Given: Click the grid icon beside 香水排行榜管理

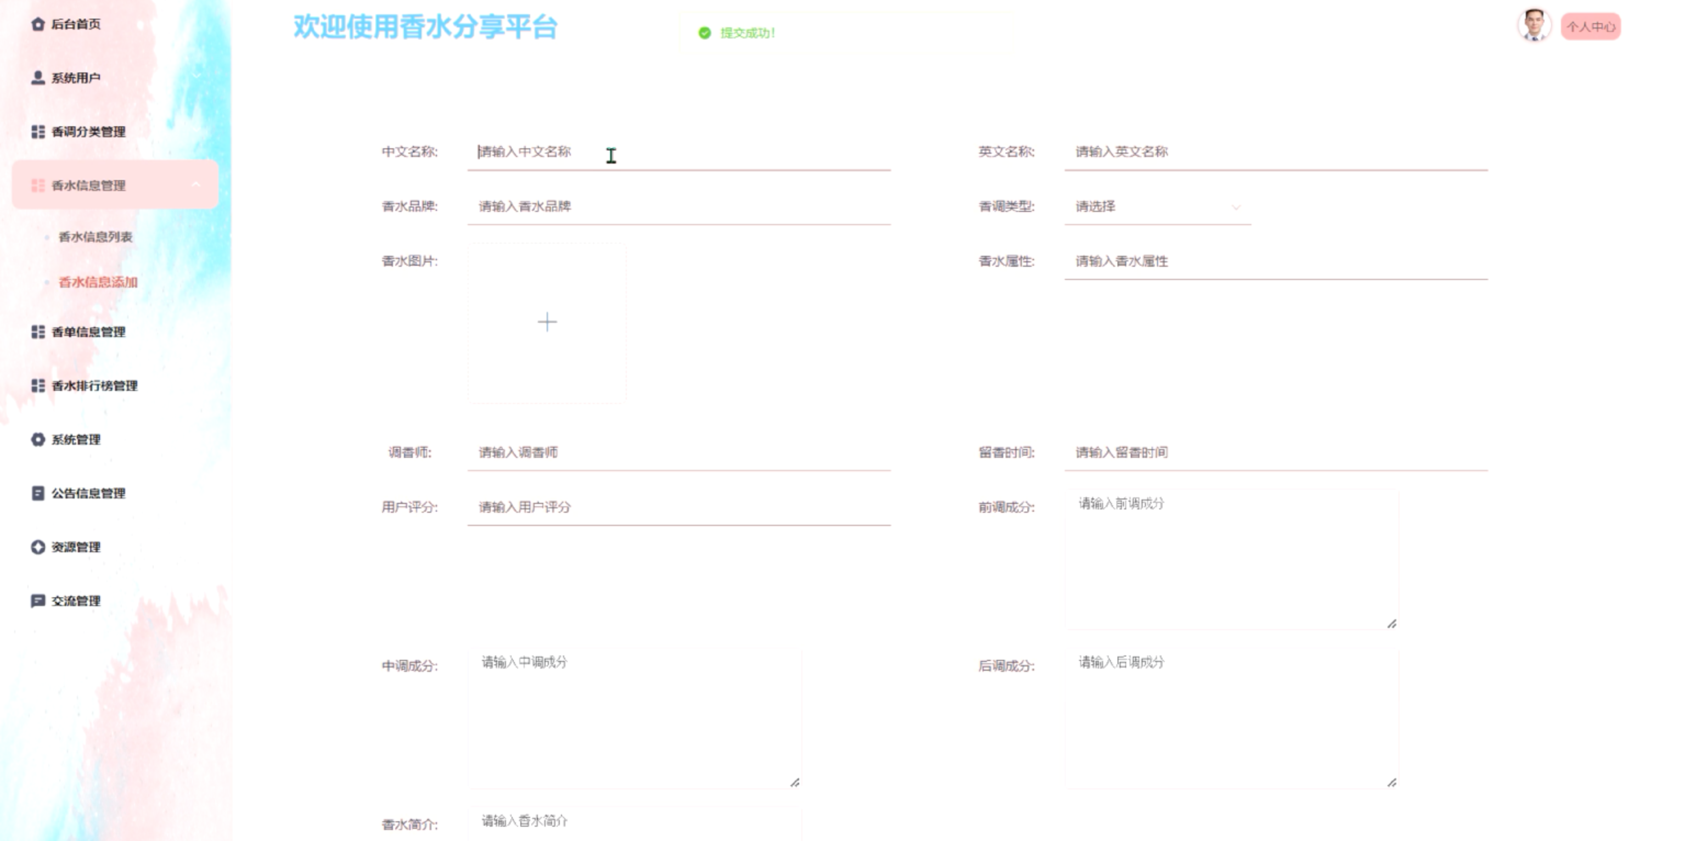Looking at the screenshot, I should [38, 385].
